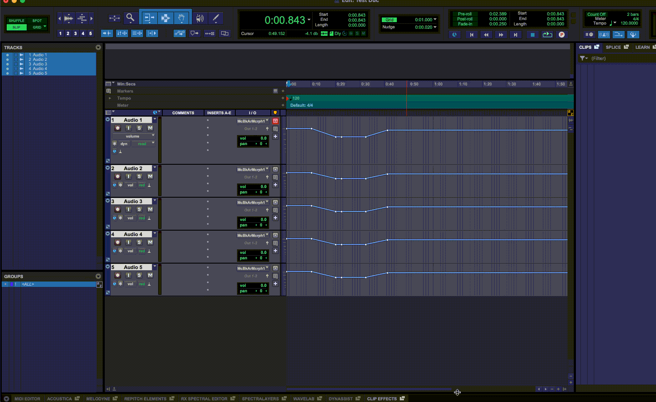Viewport: 656px width, 402px height.
Task: Select the Zoomer magnifying glass tool
Action: click(130, 18)
